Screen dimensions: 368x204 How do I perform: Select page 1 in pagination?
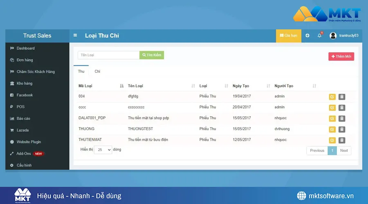(x=332, y=151)
